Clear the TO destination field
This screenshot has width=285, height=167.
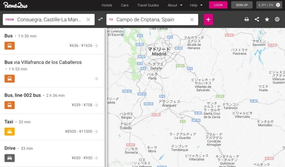[192, 20]
